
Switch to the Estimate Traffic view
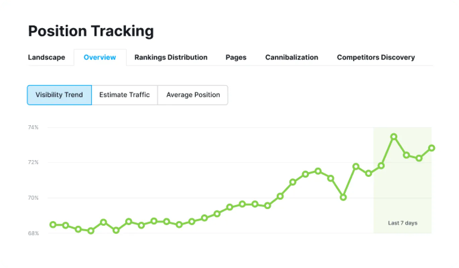(124, 95)
